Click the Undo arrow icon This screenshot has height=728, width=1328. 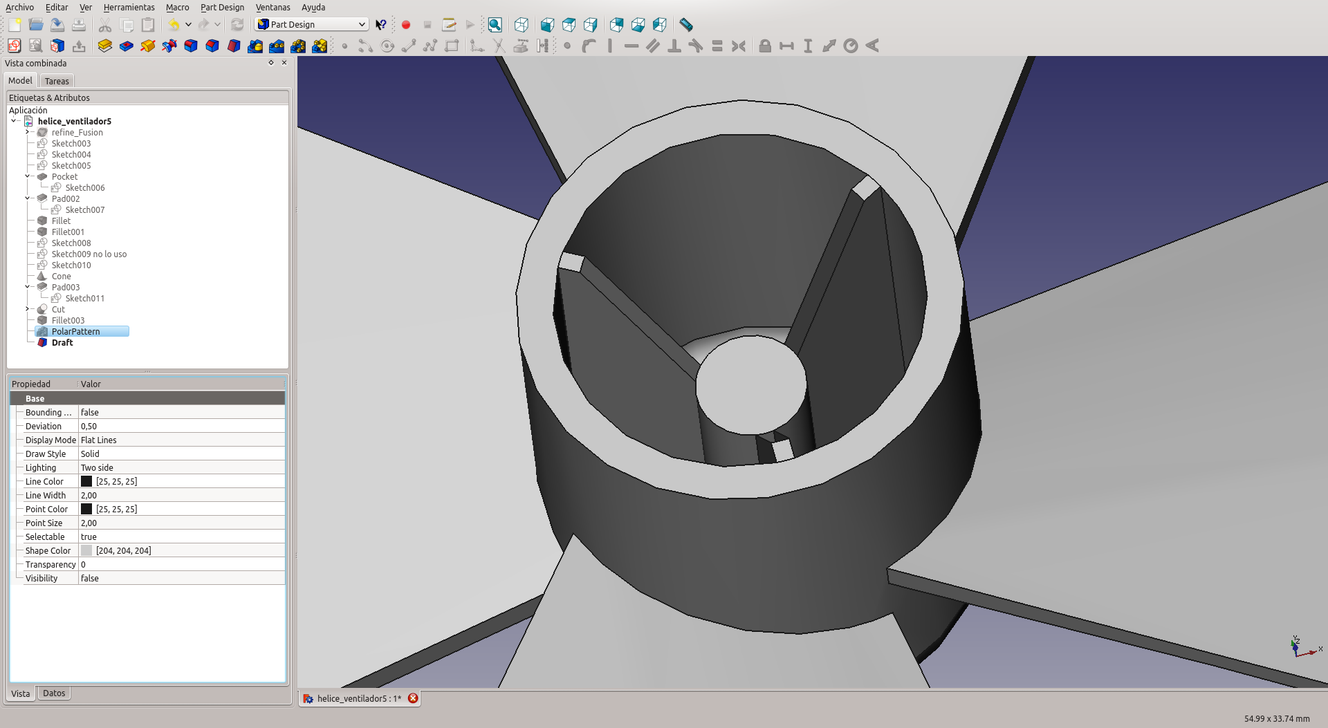pos(173,25)
